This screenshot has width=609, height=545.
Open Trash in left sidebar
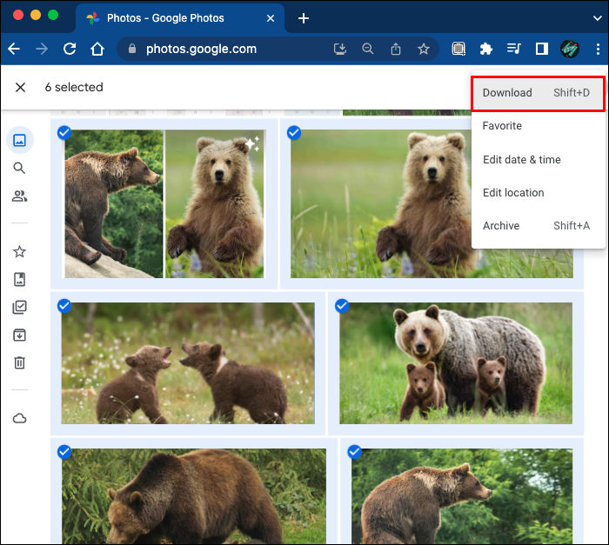(19, 363)
